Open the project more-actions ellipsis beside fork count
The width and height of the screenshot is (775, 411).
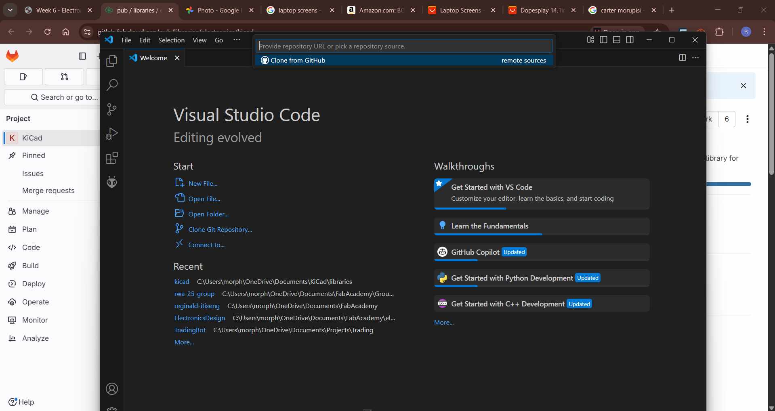click(x=747, y=119)
